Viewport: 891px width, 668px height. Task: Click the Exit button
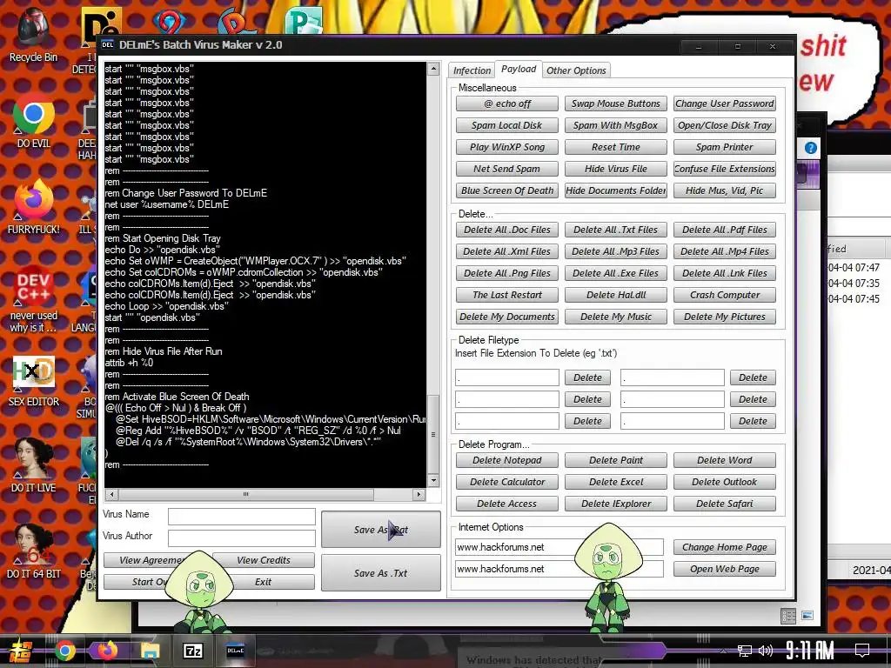263,582
